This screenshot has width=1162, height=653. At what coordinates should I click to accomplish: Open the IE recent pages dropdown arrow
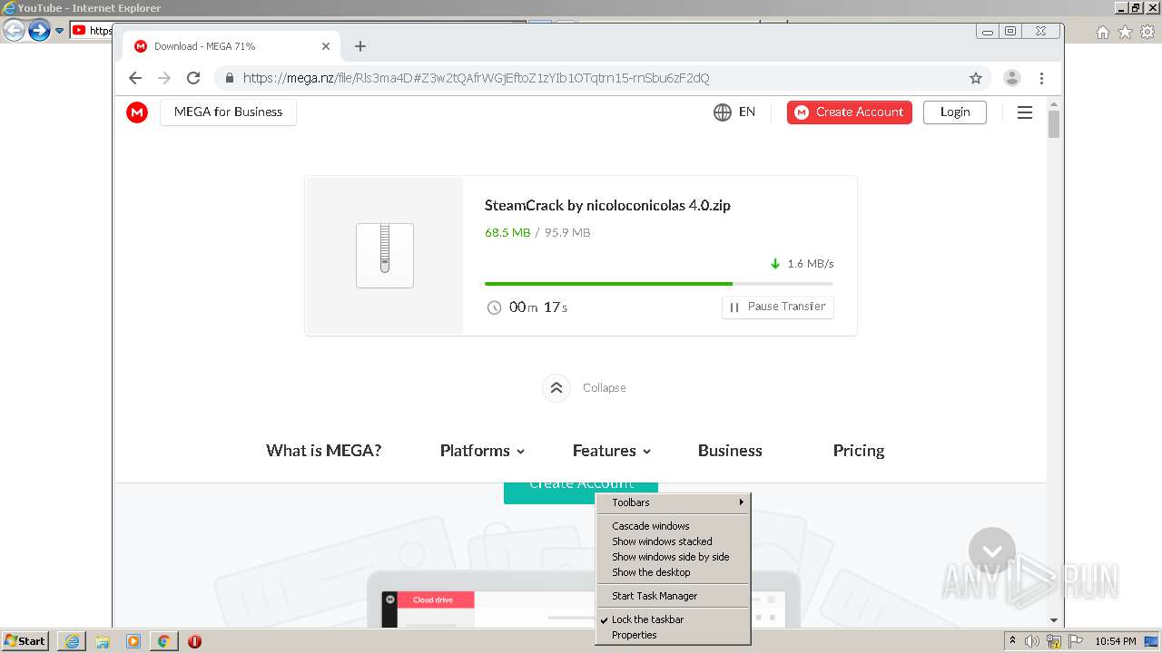tap(60, 31)
